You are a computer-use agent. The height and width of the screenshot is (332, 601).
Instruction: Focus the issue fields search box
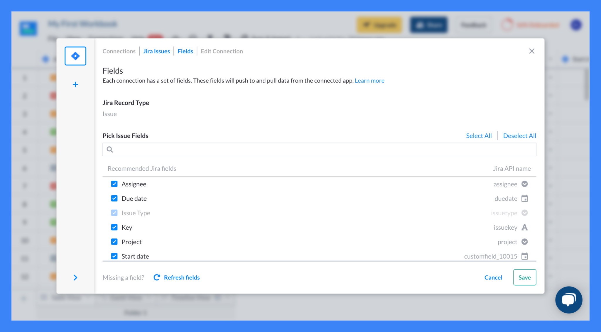pos(319,150)
